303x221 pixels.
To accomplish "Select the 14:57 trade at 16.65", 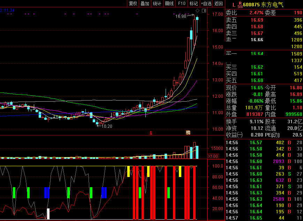I will pos(264,218).
